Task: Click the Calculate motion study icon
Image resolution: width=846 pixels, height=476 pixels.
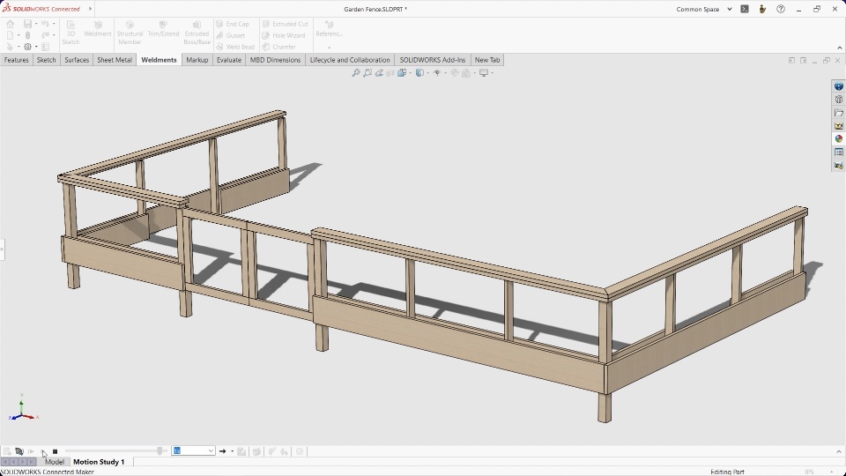Action: tap(7, 451)
